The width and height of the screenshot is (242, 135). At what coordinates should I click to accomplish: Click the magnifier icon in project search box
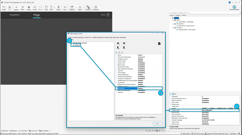pyautogui.click(x=240, y=13)
